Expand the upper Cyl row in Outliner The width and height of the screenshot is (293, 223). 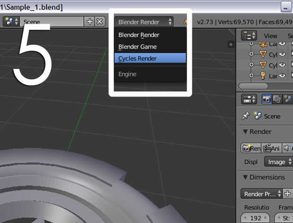pyautogui.click(x=251, y=54)
